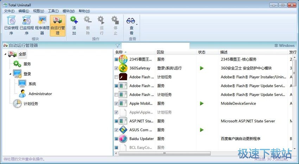Click the ASUS Com service icon
The height and width of the screenshot is (164, 299).
click(x=123, y=130)
